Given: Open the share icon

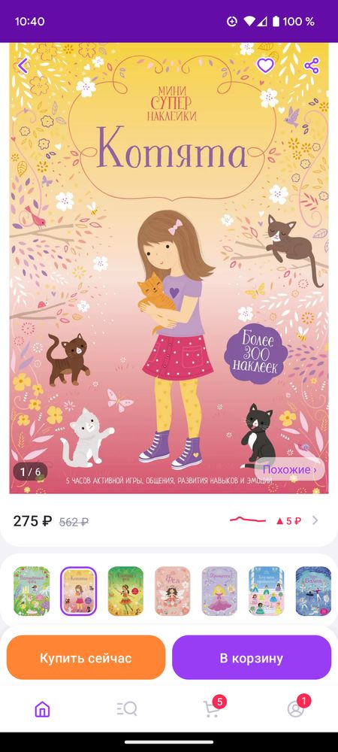Looking at the screenshot, I should tap(311, 65).
